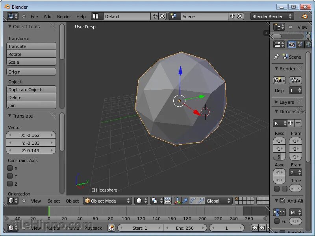The width and height of the screenshot is (315, 236).
Task: Open the Blender Render engine dropdown
Action: pos(272,16)
